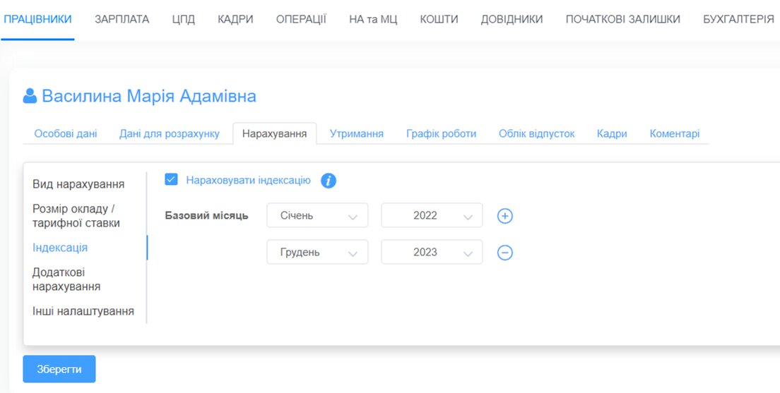The width and height of the screenshot is (780, 393).
Task: Open the НА та МЦ menu
Action: coord(373,19)
